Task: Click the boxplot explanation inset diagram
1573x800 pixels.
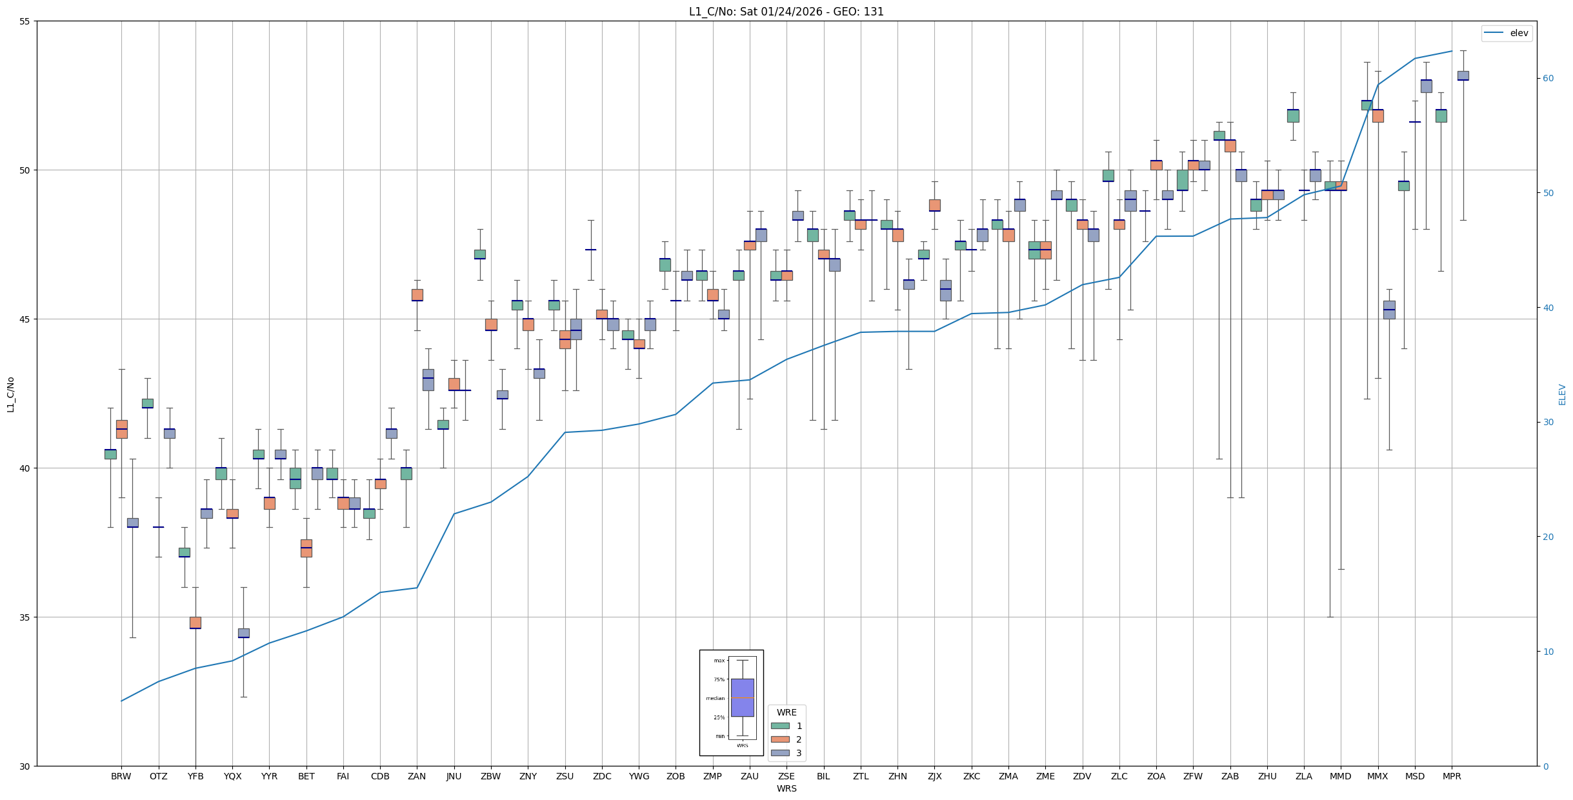Action: coord(731,703)
